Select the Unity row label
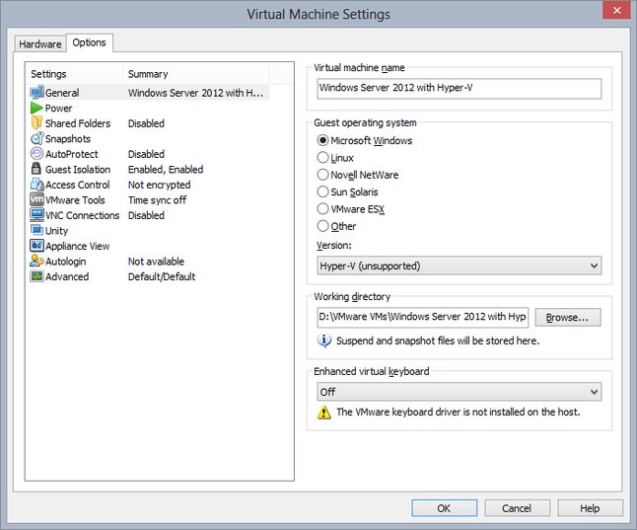Screen dimensions: 637x530 point(56,231)
